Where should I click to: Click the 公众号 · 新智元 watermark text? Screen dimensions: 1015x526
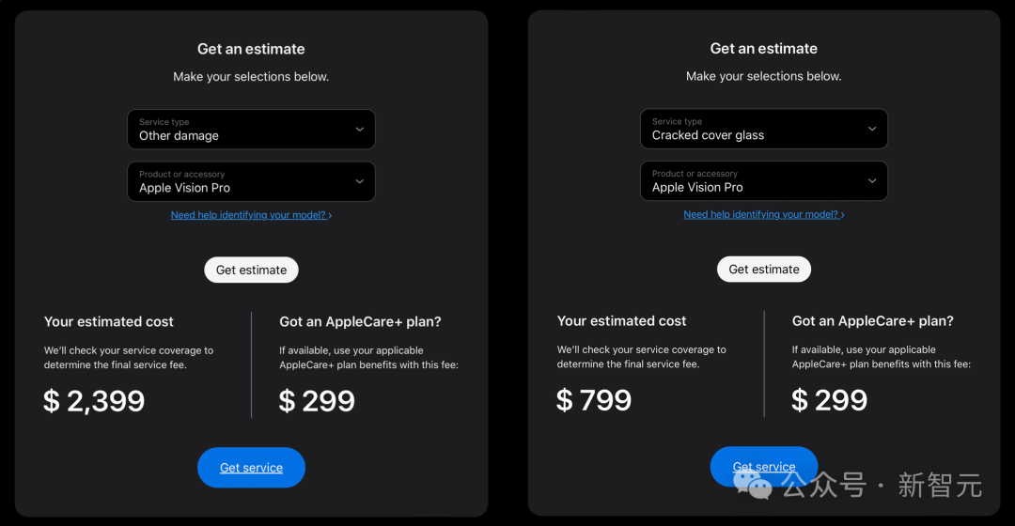pyautogui.click(x=882, y=486)
